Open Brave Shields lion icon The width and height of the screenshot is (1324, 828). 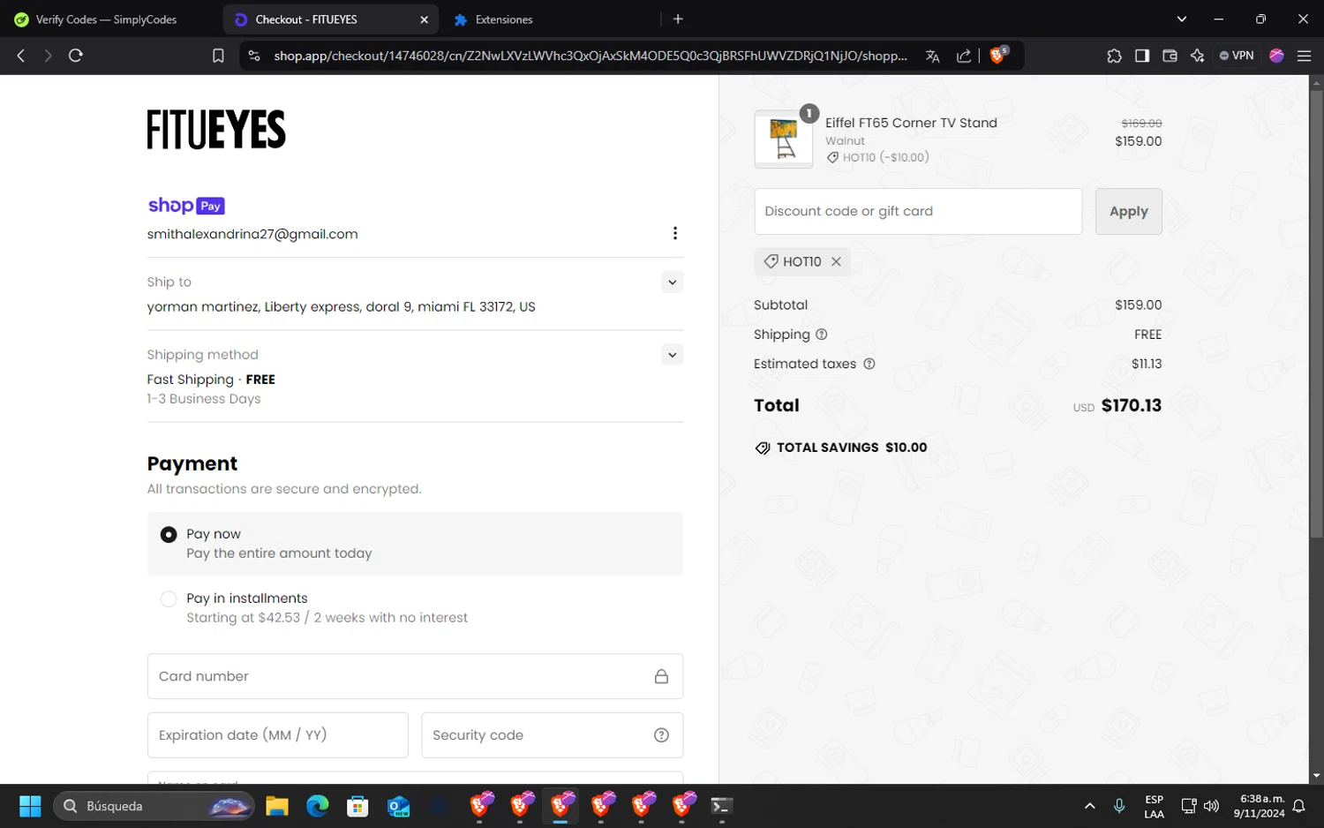998,55
